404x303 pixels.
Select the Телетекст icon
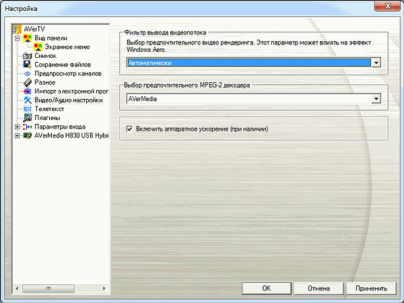point(28,108)
